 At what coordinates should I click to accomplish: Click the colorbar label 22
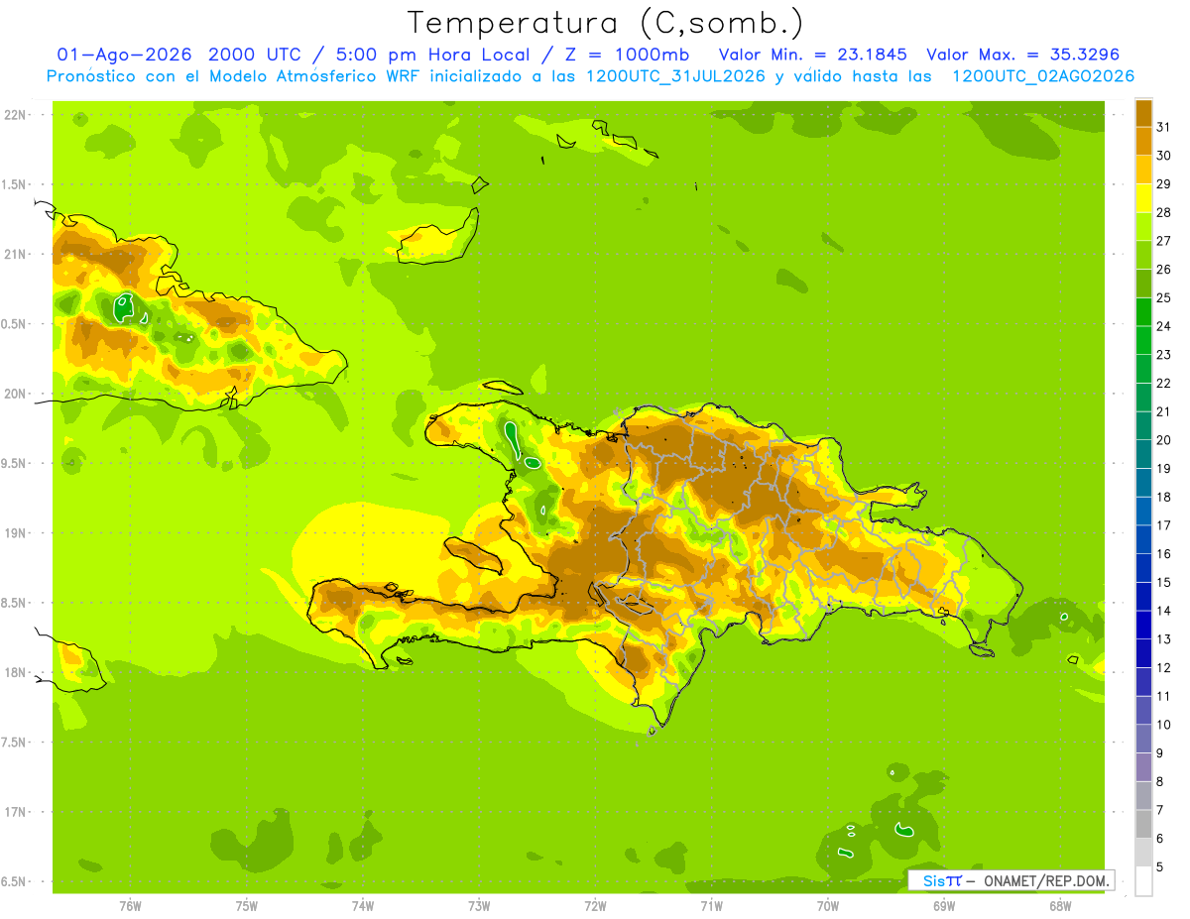[1163, 383]
